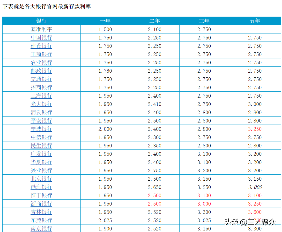Open the 中国银行 link
This screenshot has width=282, height=232.
(41, 38)
